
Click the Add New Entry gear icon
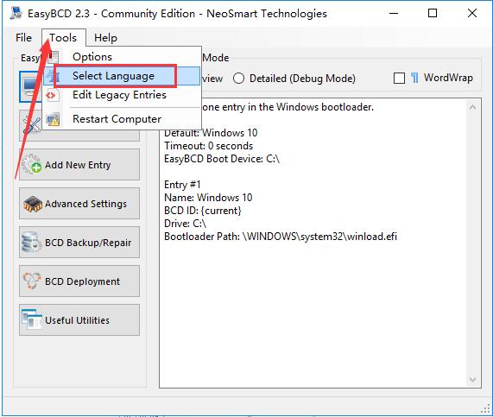(x=32, y=164)
